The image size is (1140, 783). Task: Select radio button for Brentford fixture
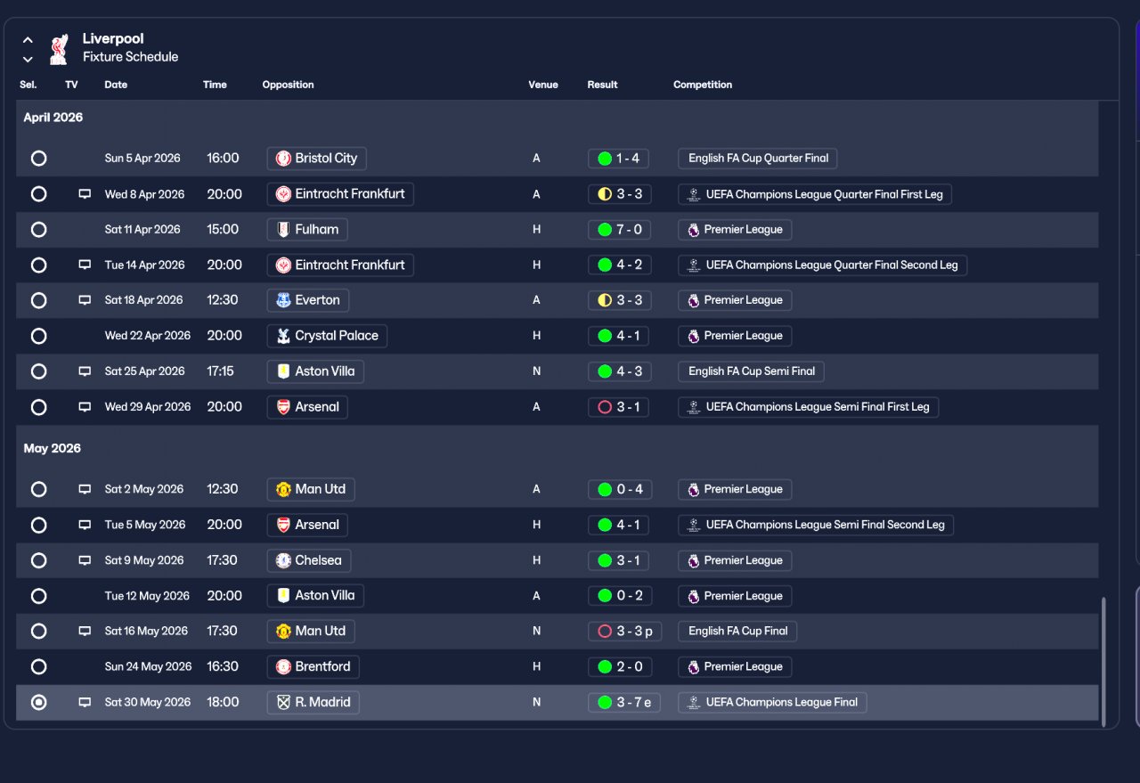tap(38, 666)
